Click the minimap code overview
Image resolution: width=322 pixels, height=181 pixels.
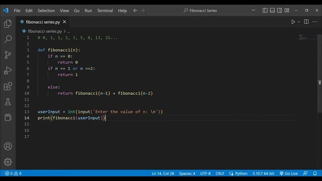(x=307, y=38)
